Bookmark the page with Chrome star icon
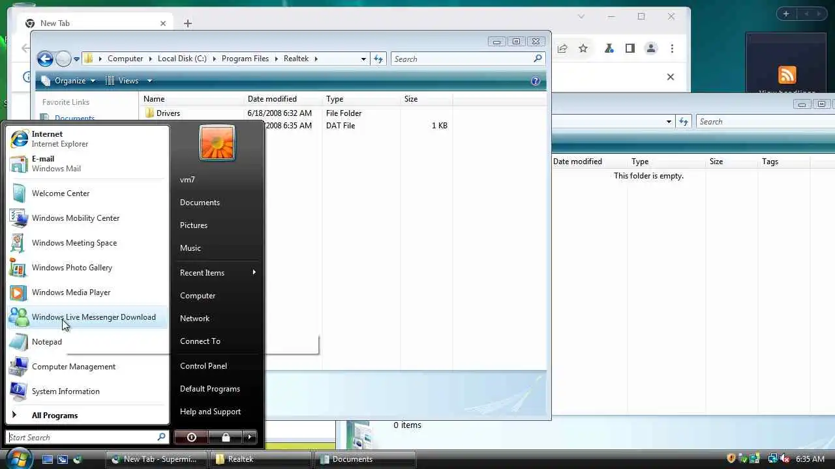This screenshot has height=469, width=835. [583, 48]
